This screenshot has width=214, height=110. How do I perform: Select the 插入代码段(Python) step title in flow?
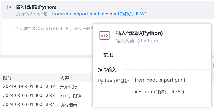[x=36, y=7]
